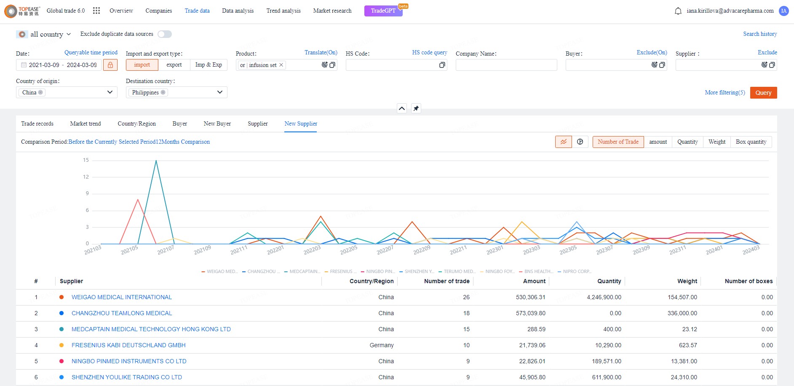Toggle the date lock icon
Viewport: 794px width, 386px height.
click(x=110, y=65)
